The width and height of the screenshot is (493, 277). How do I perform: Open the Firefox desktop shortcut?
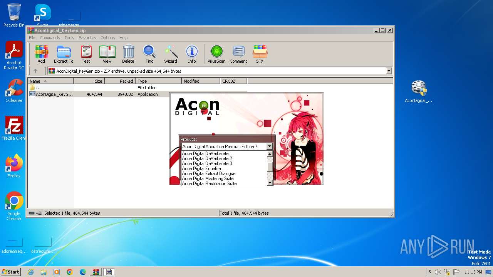click(x=14, y=166)
